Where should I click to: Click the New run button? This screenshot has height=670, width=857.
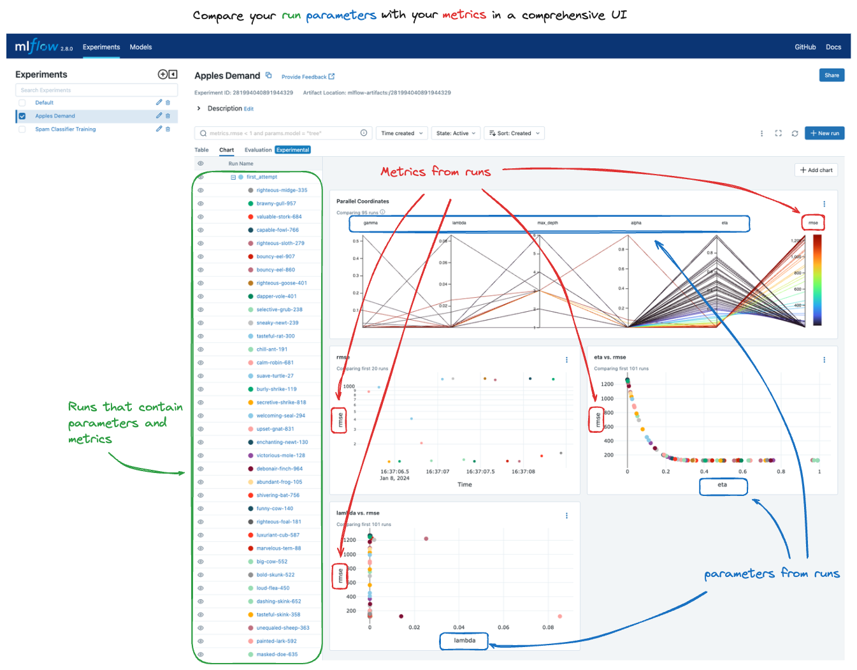point(825,133)
